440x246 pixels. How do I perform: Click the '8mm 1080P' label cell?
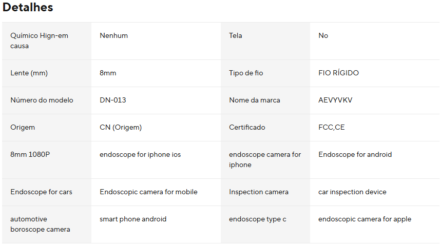[x=30, y=154]
